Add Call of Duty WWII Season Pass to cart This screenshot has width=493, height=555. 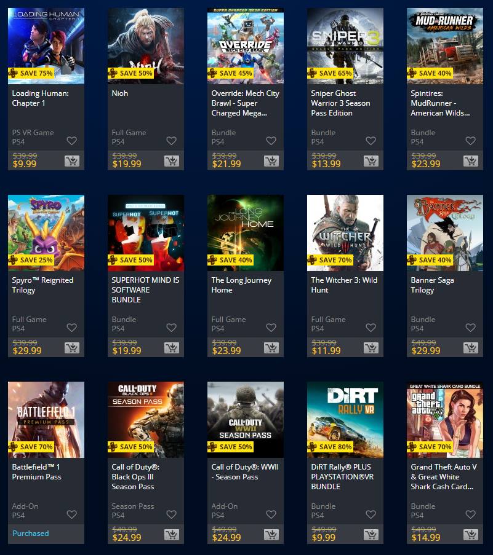tap(271, 535)
